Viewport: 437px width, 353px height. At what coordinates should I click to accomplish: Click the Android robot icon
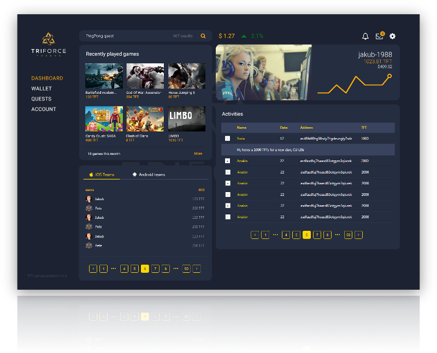[x=134, y=175]
